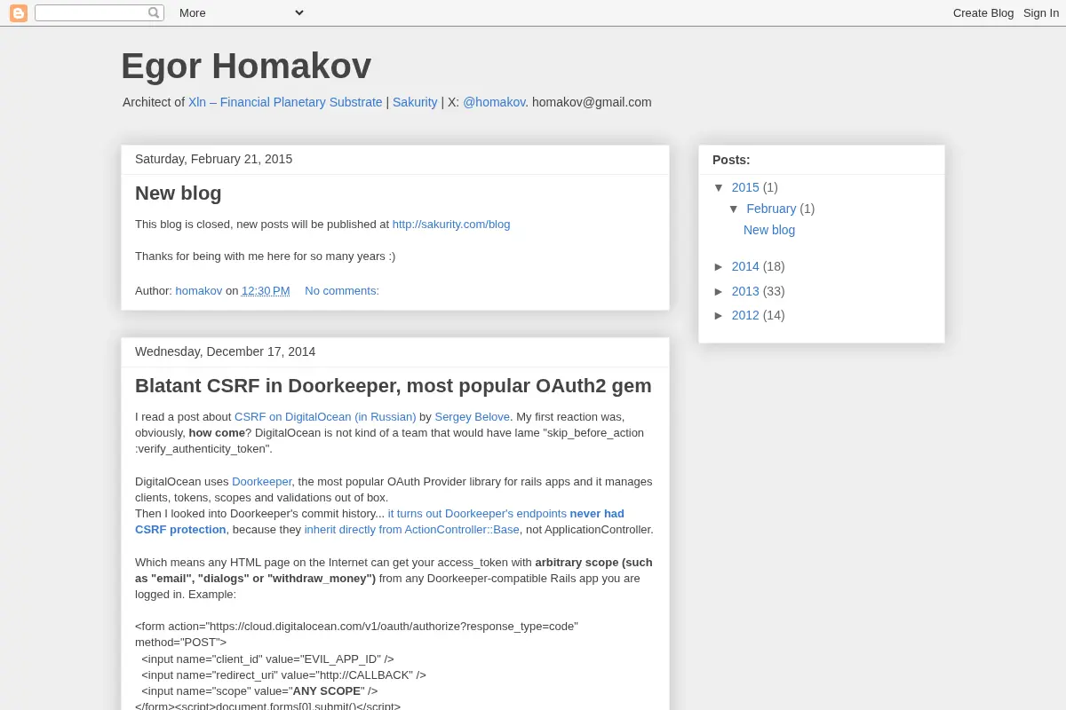Open the 2012 archive link
The width and height of the screenshot is (1066, 710).
pos(745,315)
